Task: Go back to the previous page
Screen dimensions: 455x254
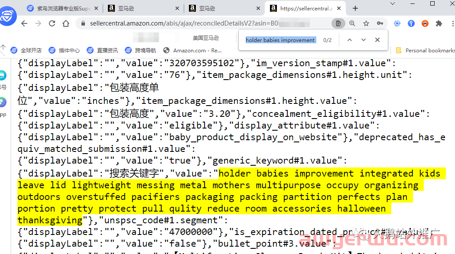Action: 24,23
